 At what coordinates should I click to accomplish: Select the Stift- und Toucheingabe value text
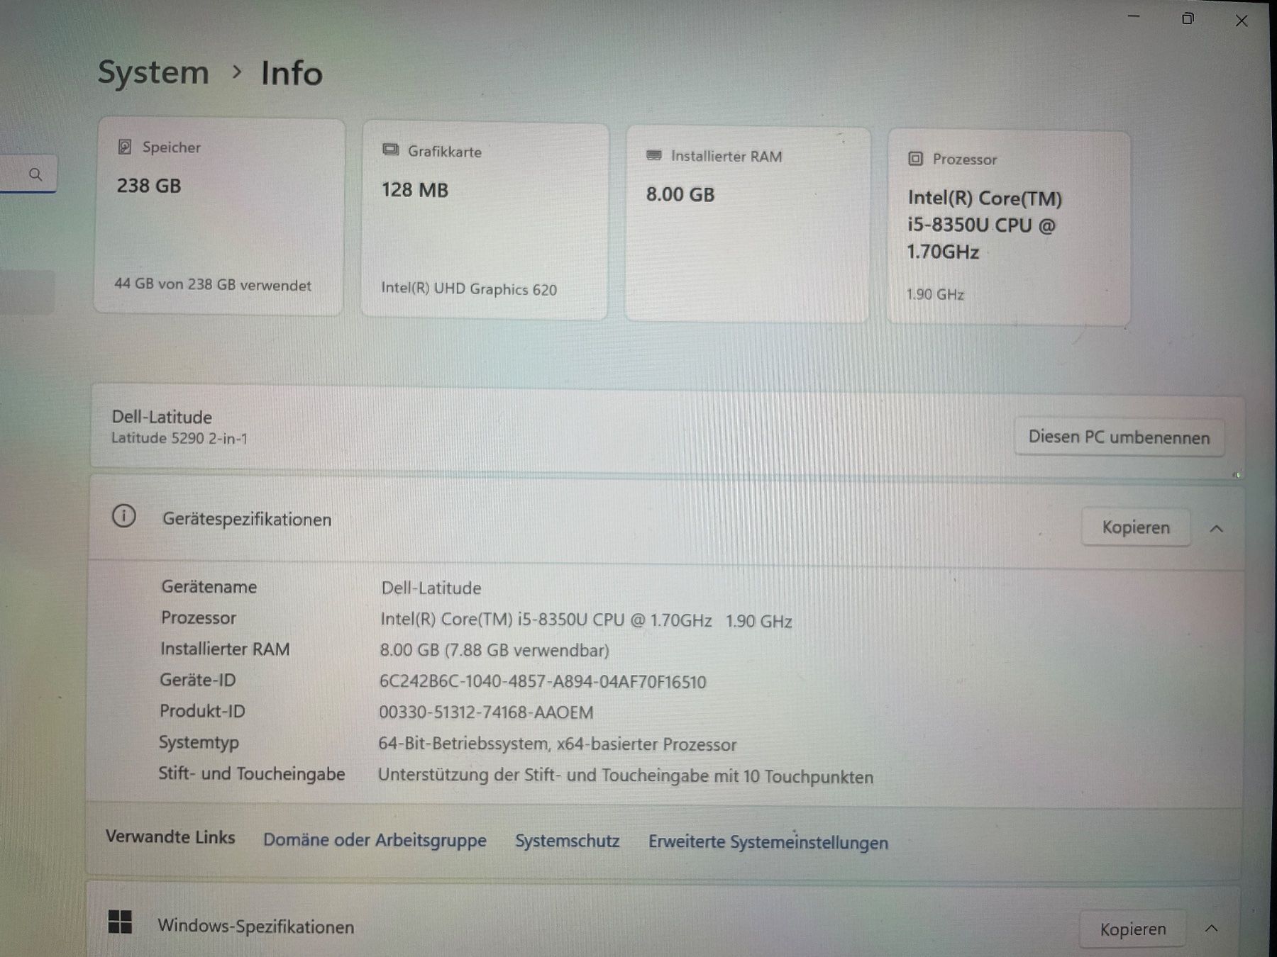[626, 776]
